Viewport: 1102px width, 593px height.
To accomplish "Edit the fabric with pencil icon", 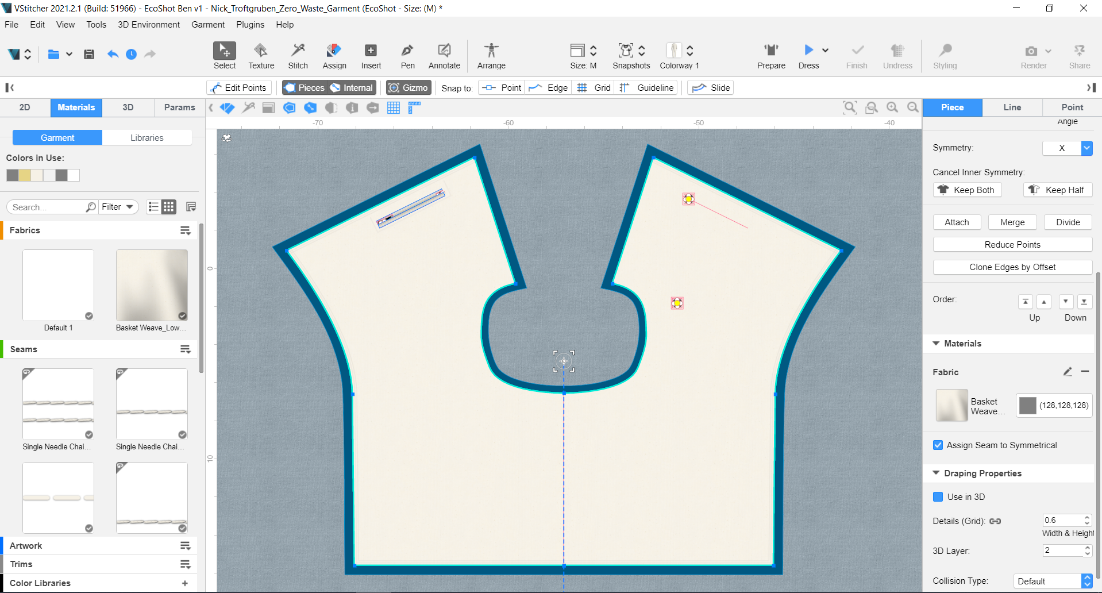I will tap(1067, 372).
